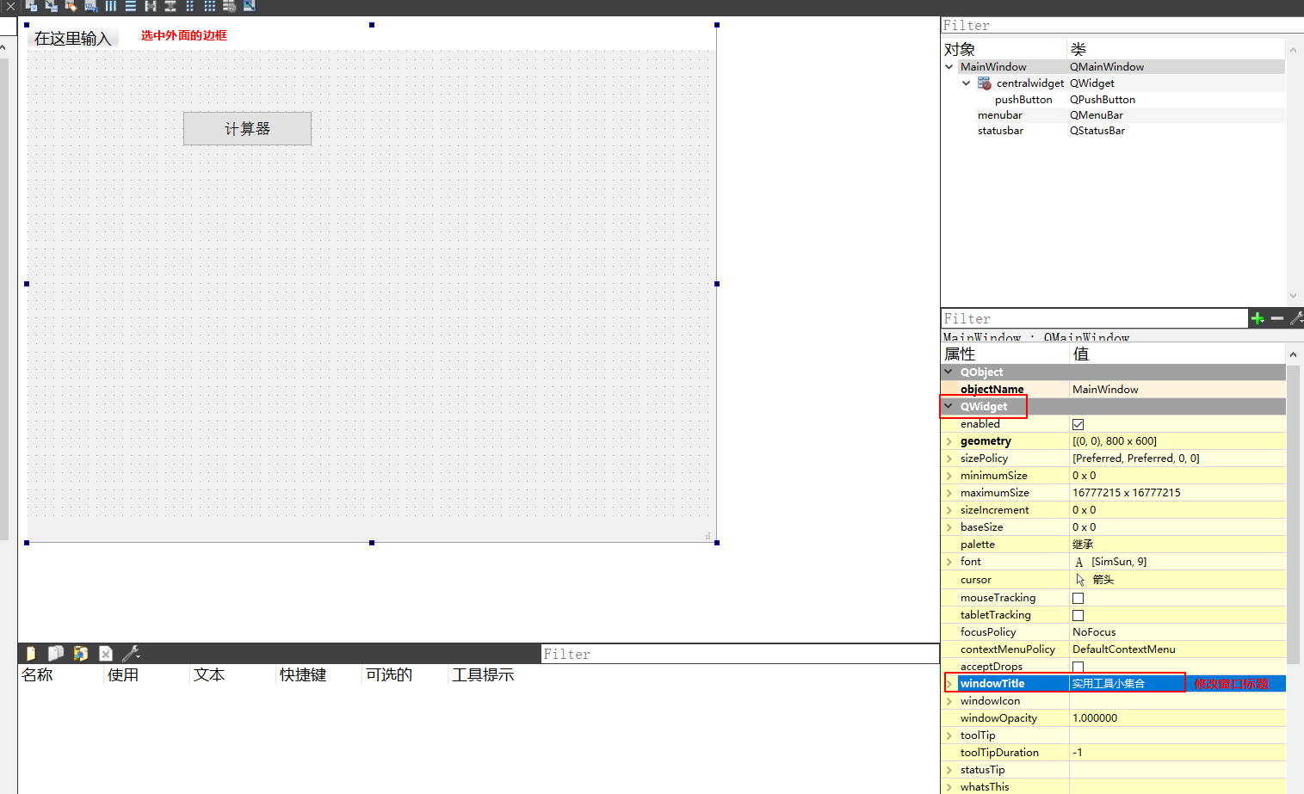Select pushButton in object tree
This screenshot has width=1304, height=794.
1023,100
